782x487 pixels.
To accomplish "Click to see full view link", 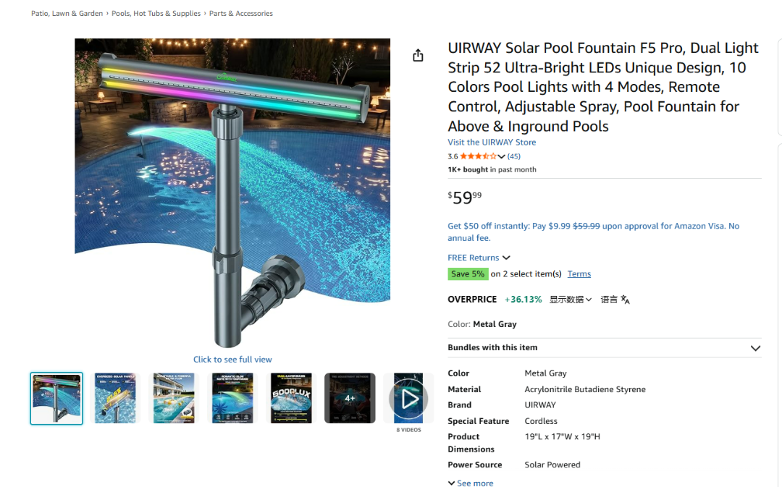I will [x=232, y=360].
